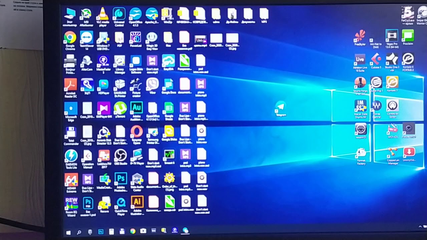
Task: Show hidden tray icons chevron
Action: point(420,227)
